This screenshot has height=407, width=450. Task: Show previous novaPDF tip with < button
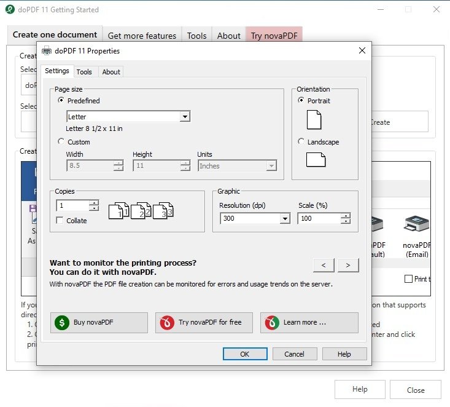coord(324,265)
